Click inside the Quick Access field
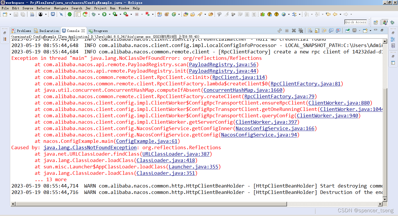The image size is (398, 216). pos(355,22)
